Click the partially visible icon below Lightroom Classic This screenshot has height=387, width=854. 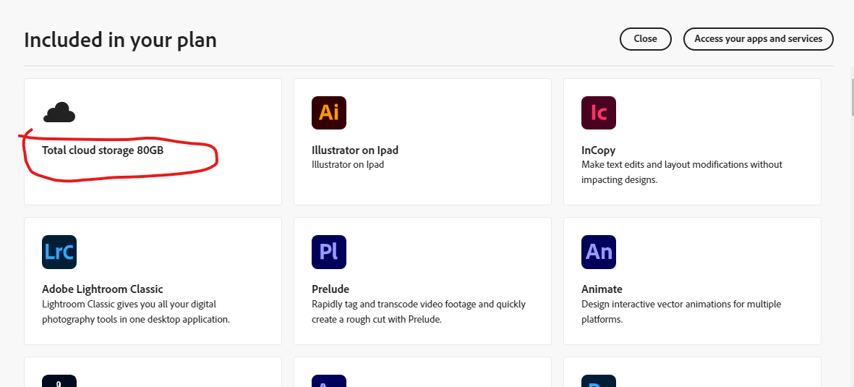pos(59,380)
